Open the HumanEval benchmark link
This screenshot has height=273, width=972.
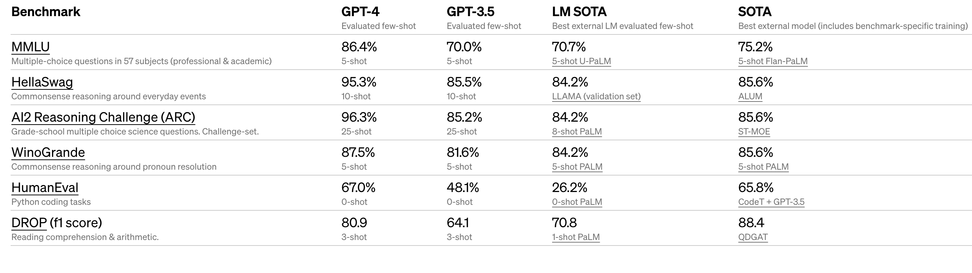tap(45, 187)
